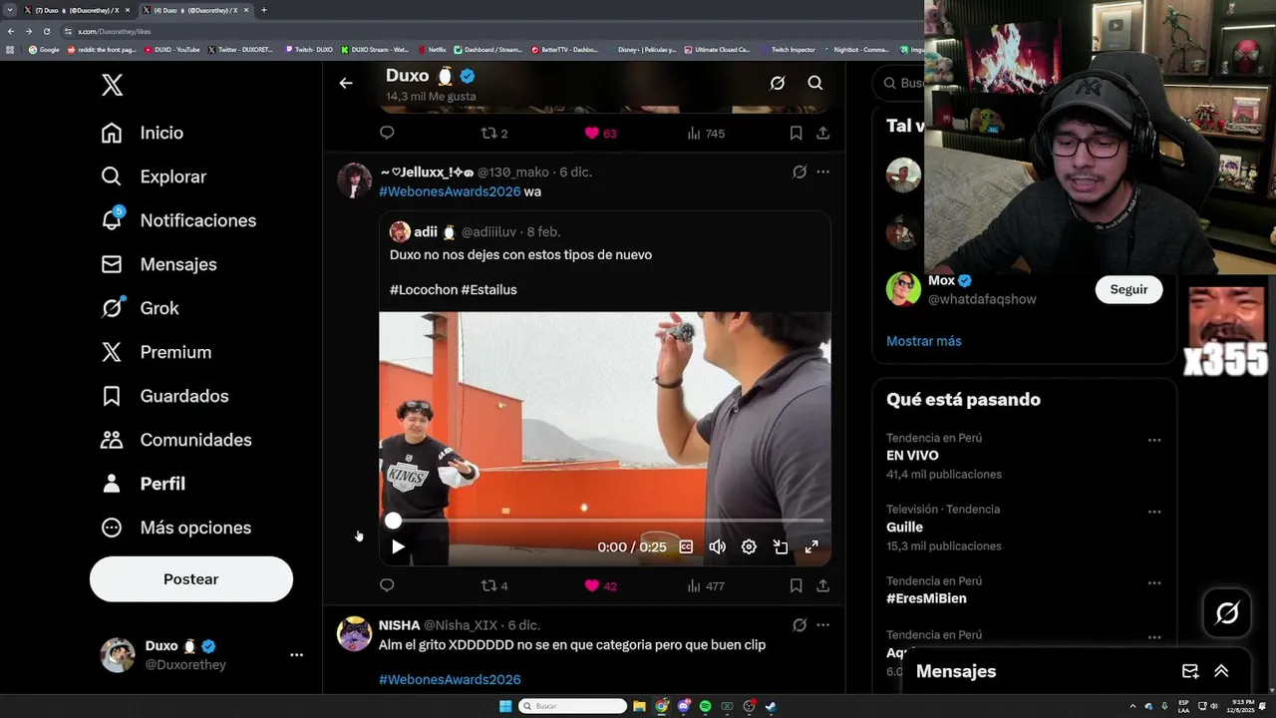Viewport: 1276px width, 718px height.
Task: Share the top post with 745 views
Action: [822, 133]
